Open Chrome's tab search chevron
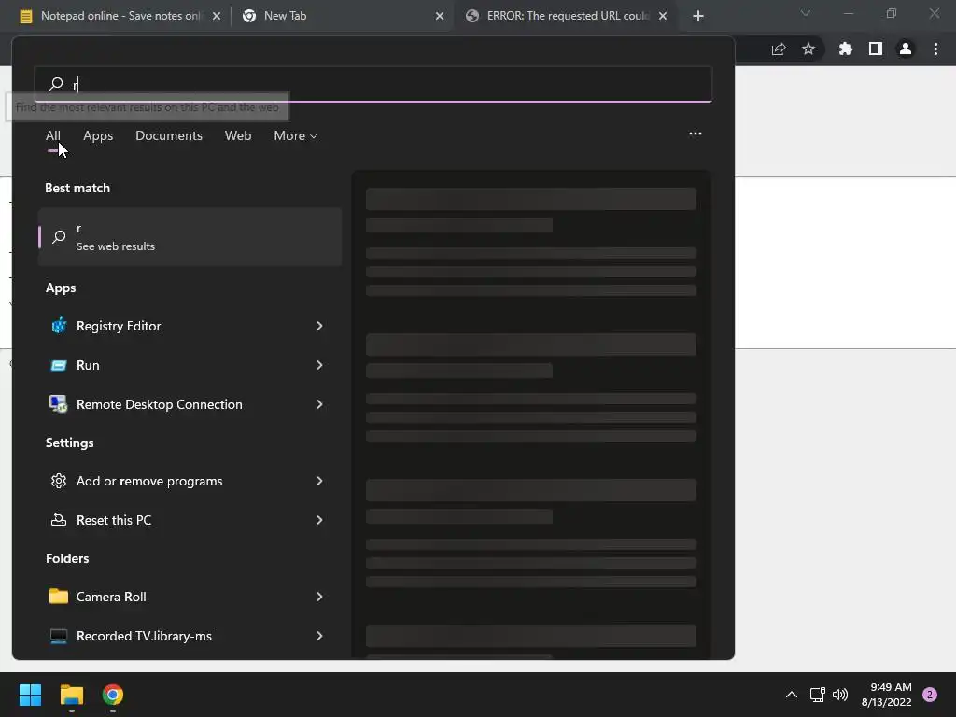The image size is (956, 717). pyautogui.click(x=806, y=13)
